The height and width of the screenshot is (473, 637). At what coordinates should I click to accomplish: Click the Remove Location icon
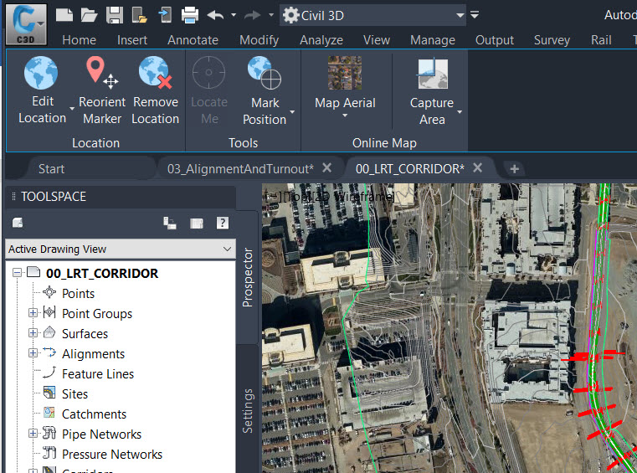155,74
